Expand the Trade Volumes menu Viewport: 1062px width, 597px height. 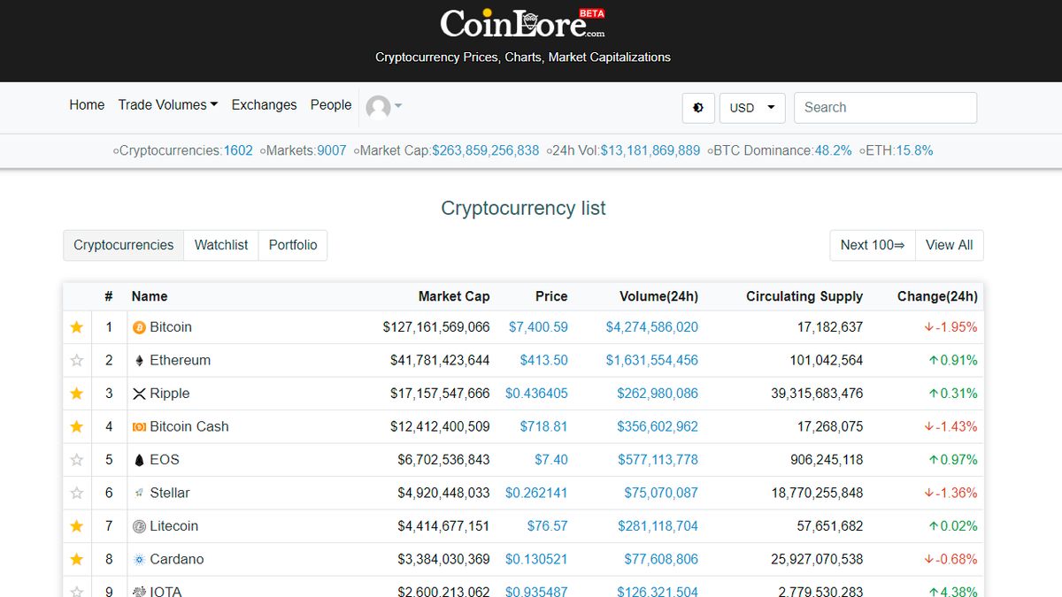(x=167, y=104)
